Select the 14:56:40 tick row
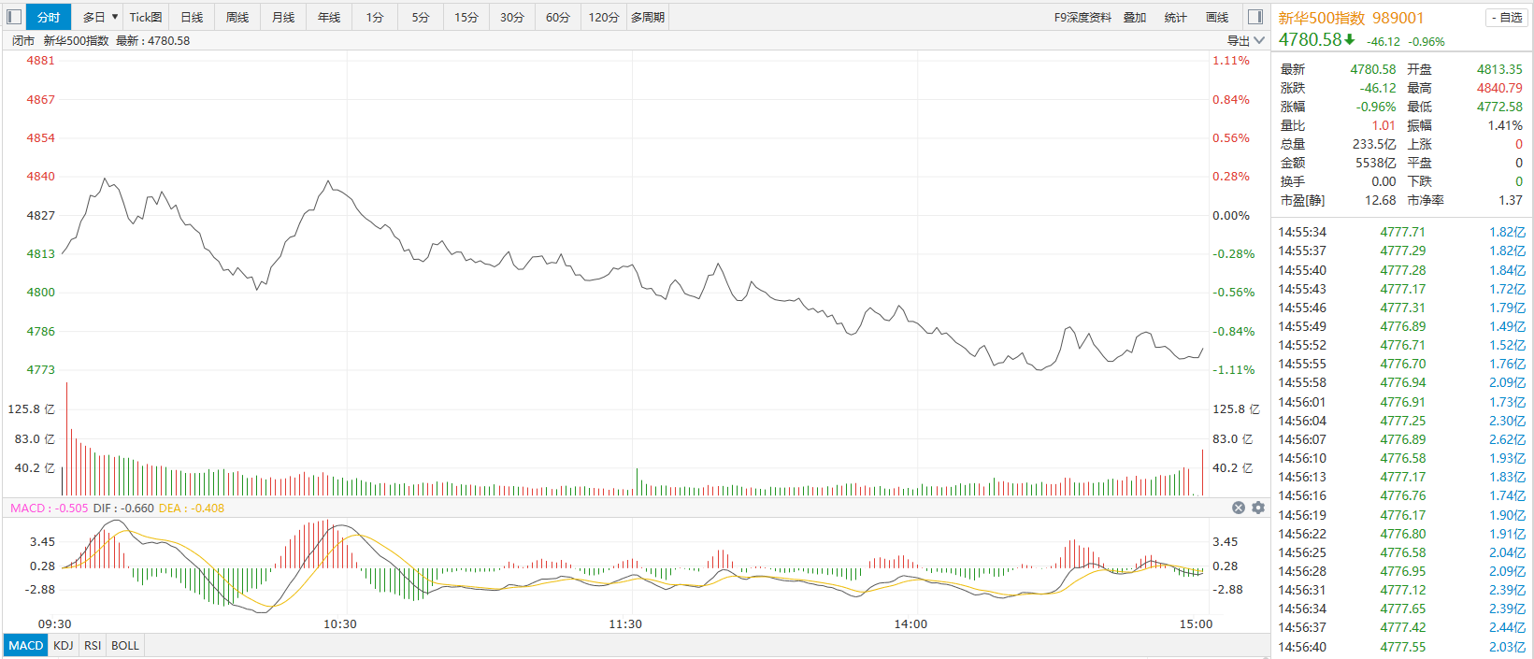 tap(1401, 647)
